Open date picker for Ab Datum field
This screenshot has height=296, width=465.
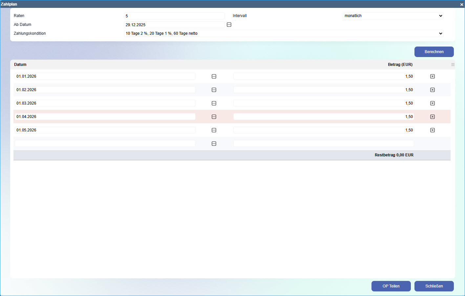click(x=229, y=25)
